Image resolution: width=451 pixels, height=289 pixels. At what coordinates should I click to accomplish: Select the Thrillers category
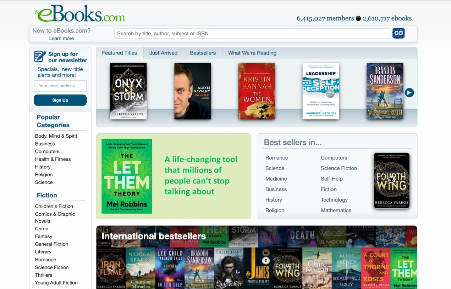[x=44, y=275]
